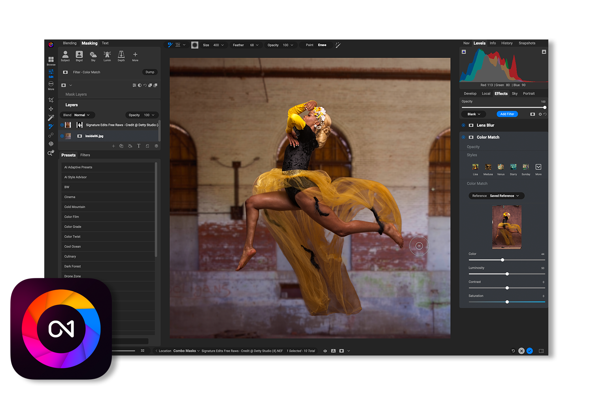Click the Add Filter button
593x395 pixels.
click(507, 114)
